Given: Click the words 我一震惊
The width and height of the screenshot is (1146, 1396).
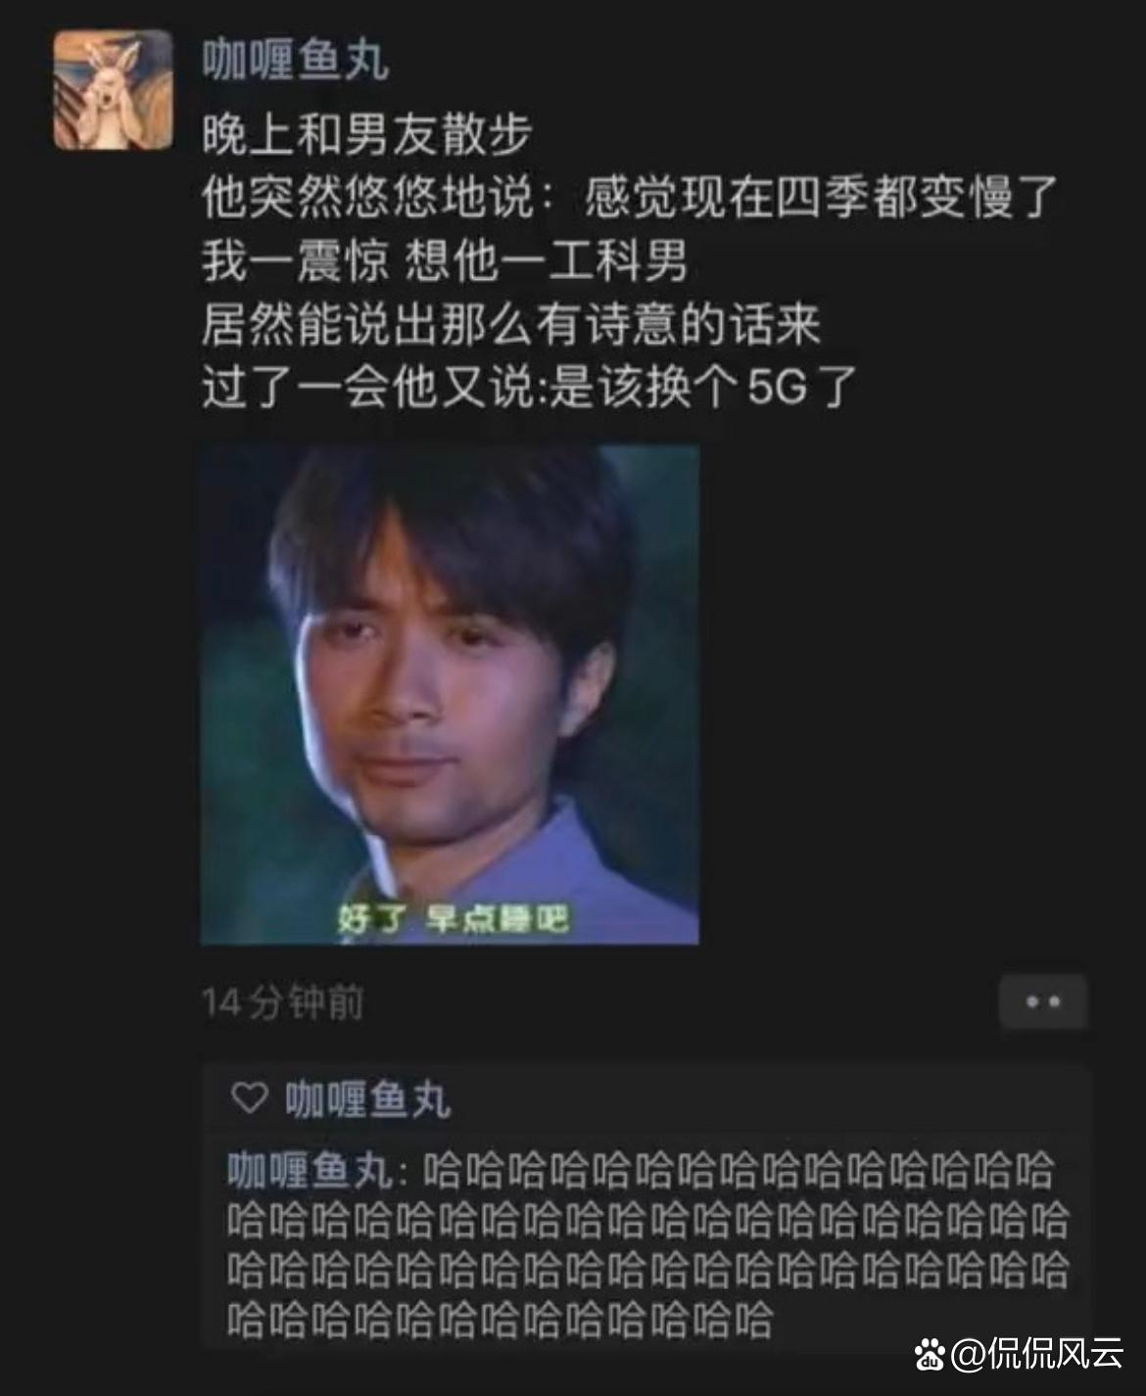Looking at the screenshot, I should (x=296, y=260).
